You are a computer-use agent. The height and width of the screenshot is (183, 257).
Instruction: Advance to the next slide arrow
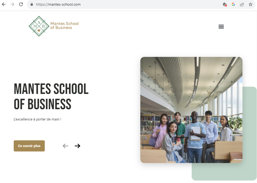click(x=77, y=146)
